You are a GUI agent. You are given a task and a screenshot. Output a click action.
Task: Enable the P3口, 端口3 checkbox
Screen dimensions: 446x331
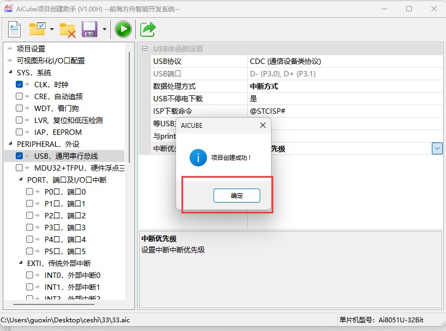tap(29, 227)
